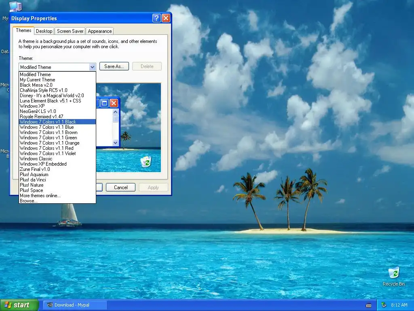Switch to Download - Mypal taskbar window
The image size is (414, 311).
pyautogui.click(x=75, y=305)
